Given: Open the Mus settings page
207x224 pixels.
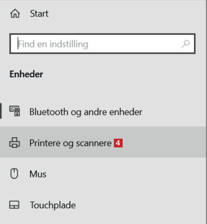Looking at the screenshot, I should (x=38, y=174).
